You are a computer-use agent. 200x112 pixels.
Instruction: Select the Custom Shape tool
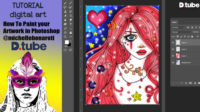(65, 33)
